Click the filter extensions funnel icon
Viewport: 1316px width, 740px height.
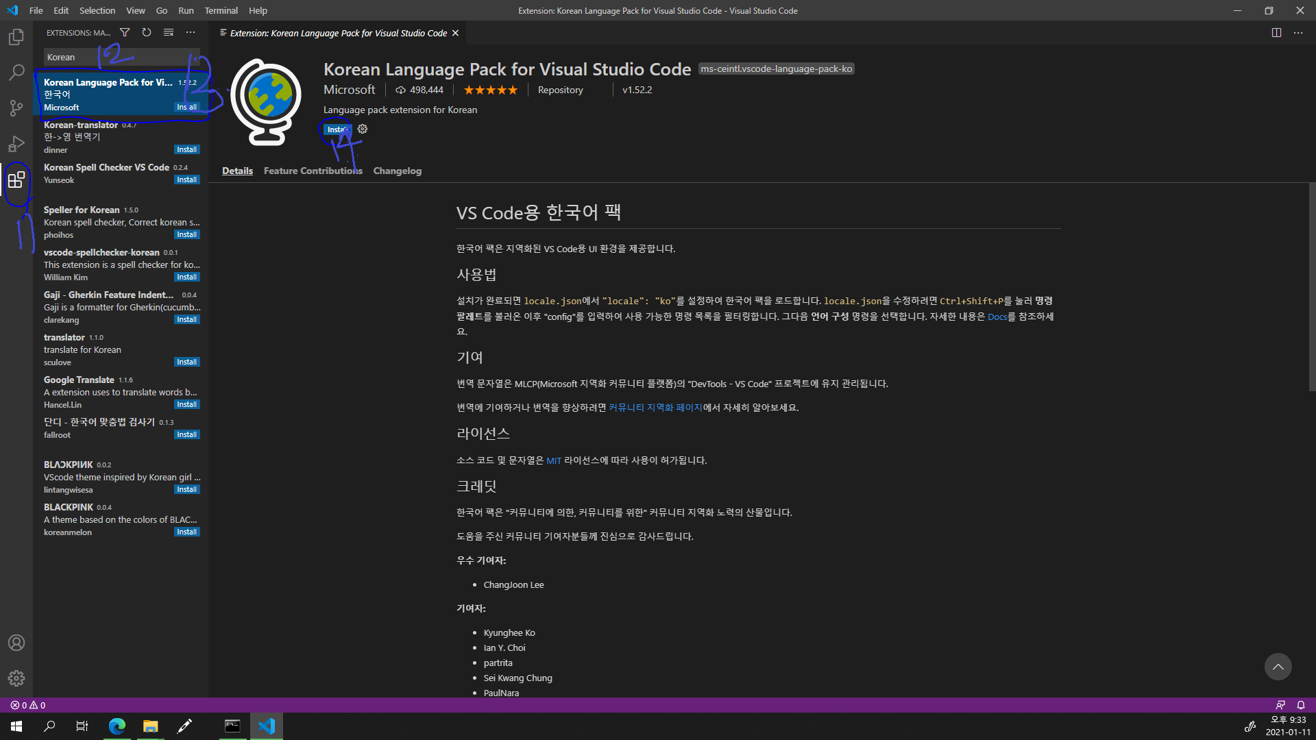coord(125,32)
